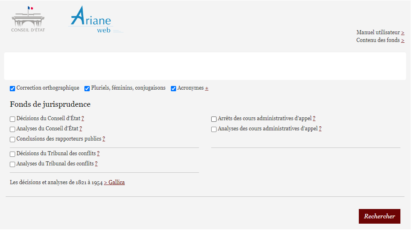Check Décisions du Conseil d'État
The height and width of the screenshot is (231, 411).
click(12, 119)
